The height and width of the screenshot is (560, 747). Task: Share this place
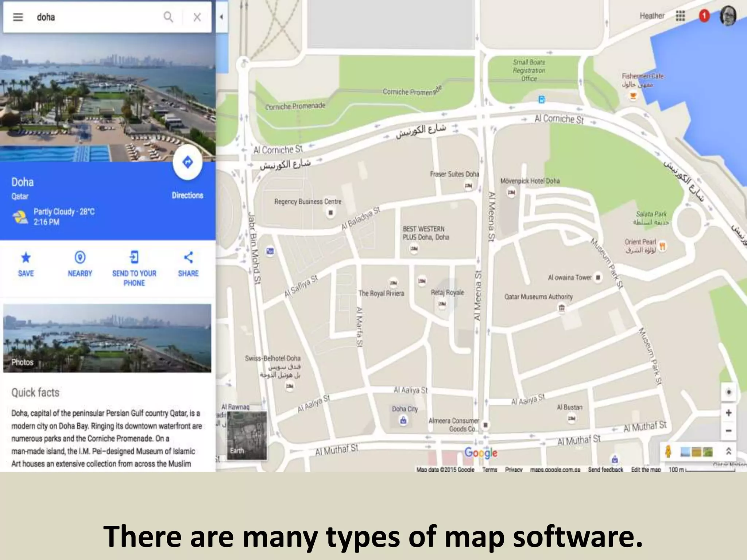pos(188,264)
